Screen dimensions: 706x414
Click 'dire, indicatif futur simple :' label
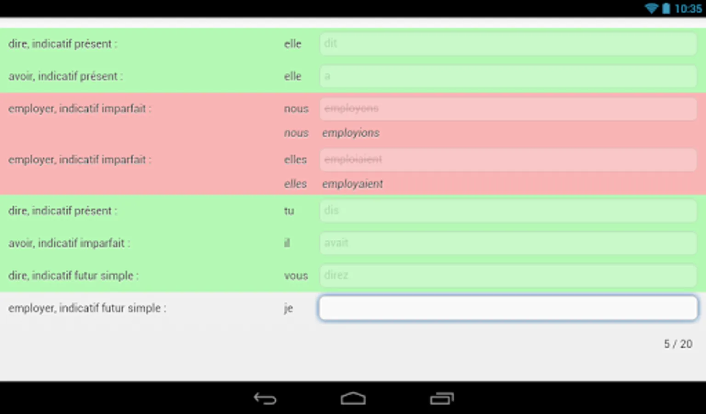pyautogui.click(x=74, y=276)
